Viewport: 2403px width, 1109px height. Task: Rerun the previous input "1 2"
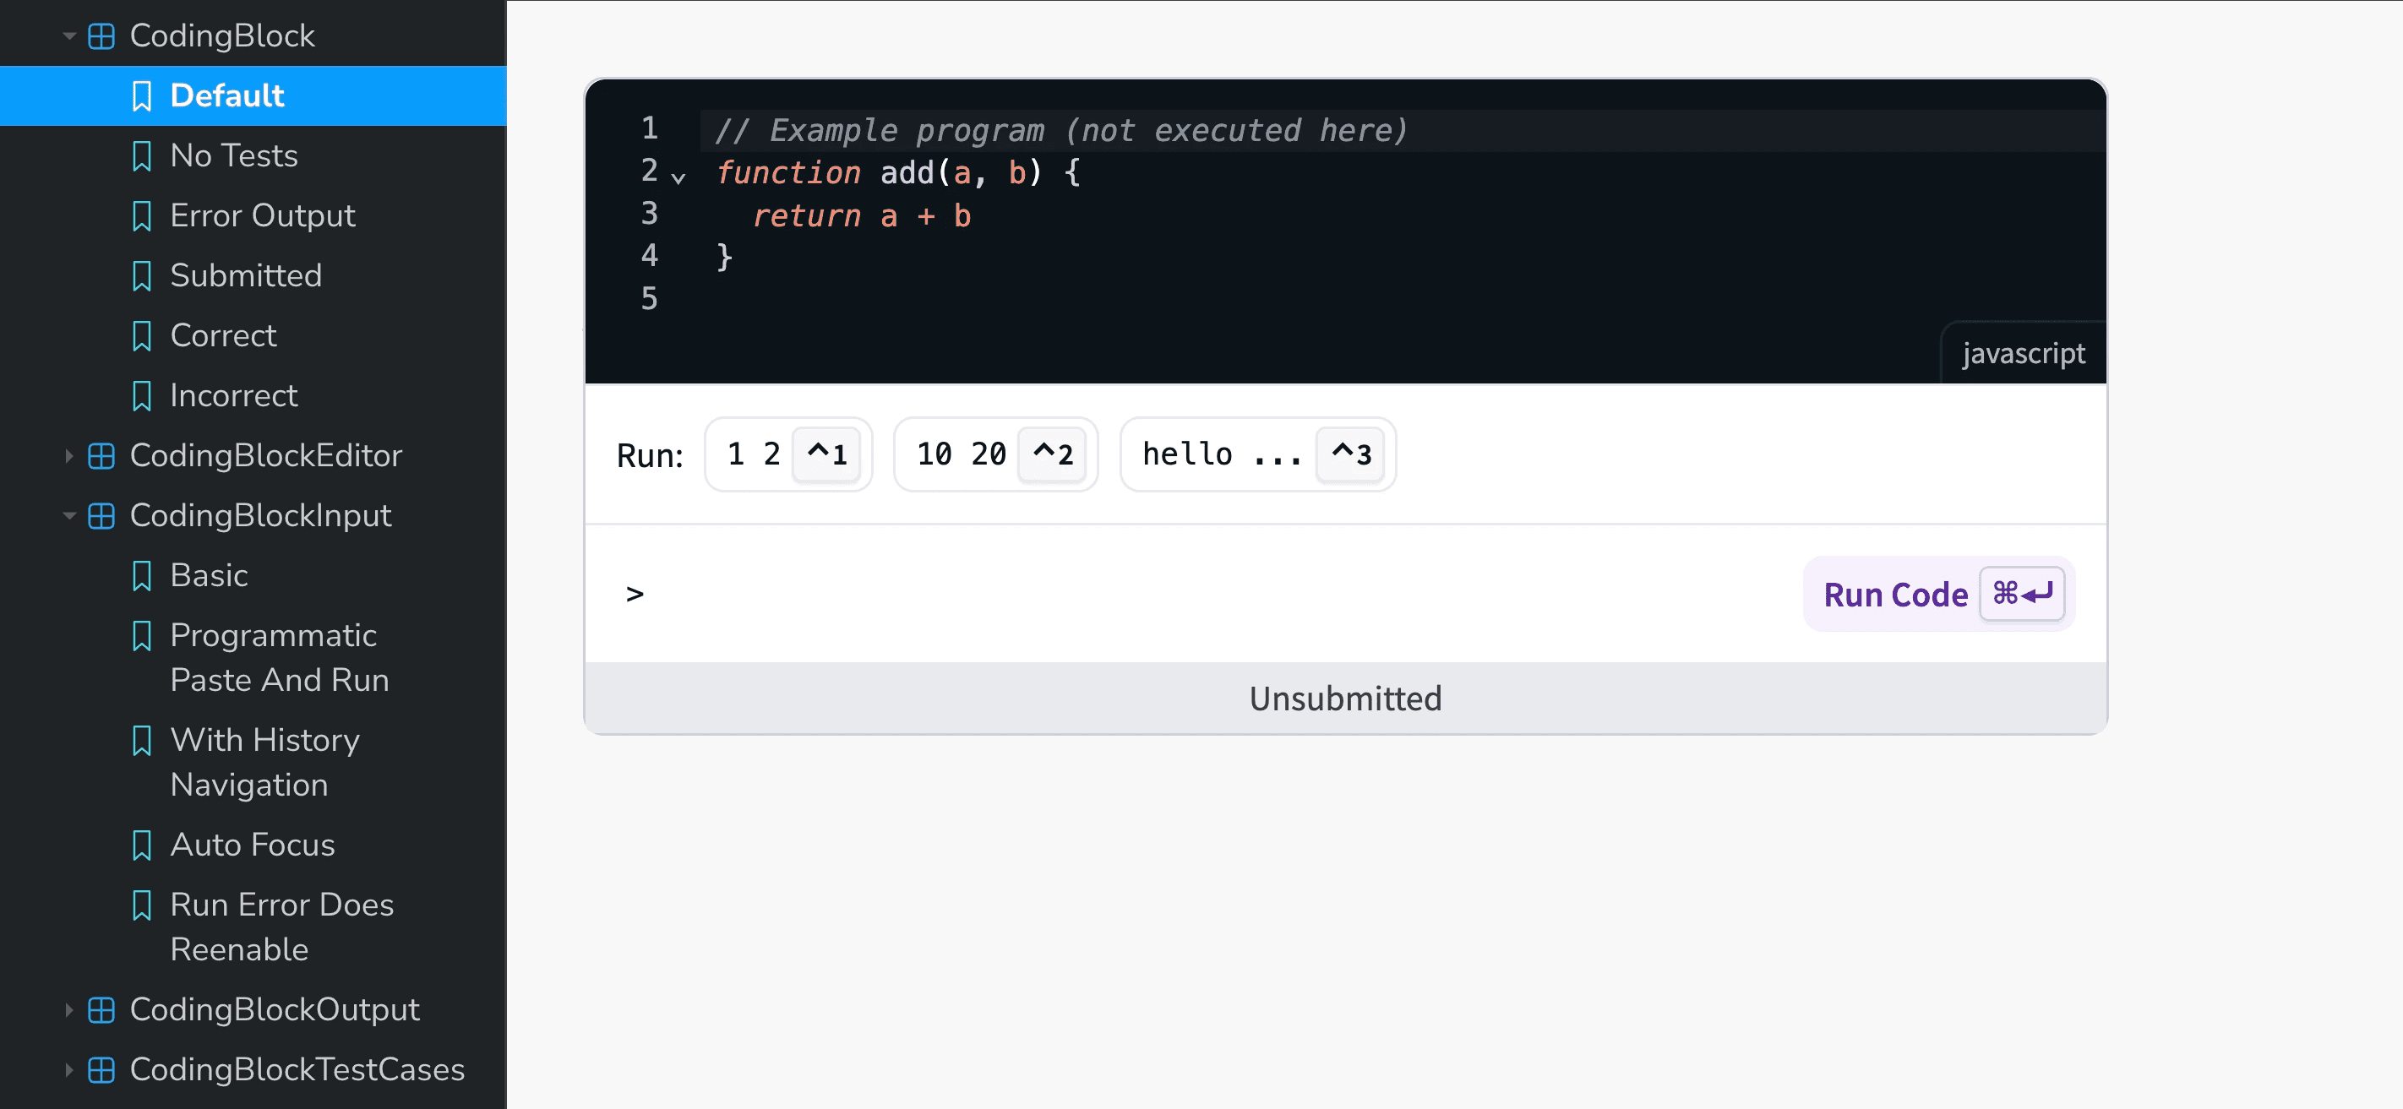click(x=787, y=454)
